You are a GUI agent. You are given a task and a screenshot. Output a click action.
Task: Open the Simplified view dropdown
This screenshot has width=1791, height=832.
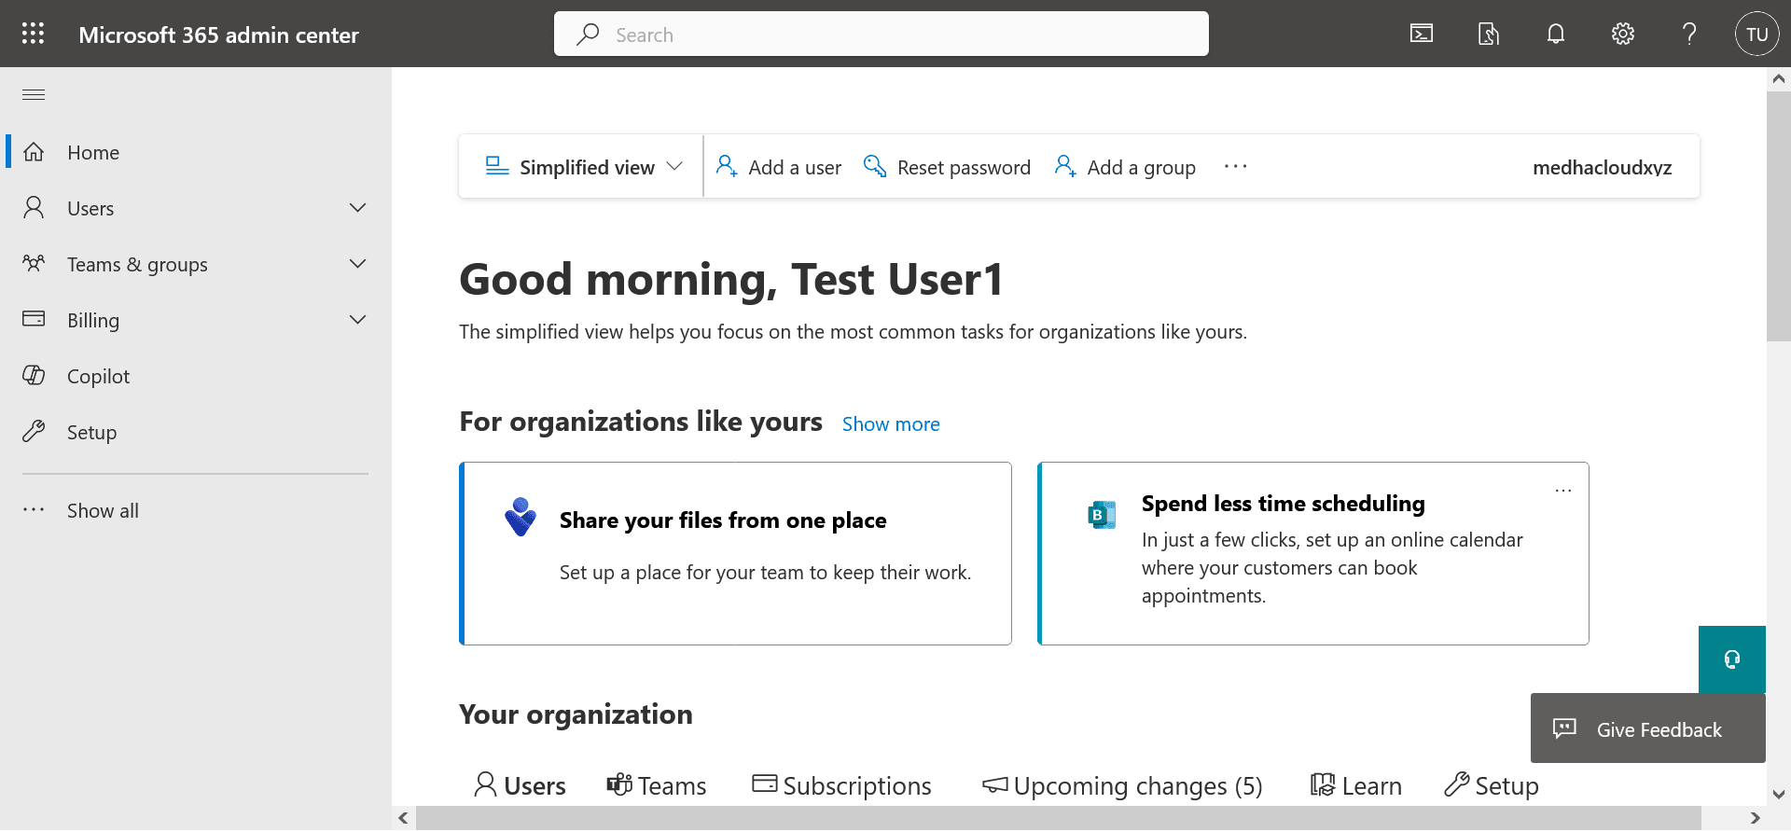click(x=584, y=167)
